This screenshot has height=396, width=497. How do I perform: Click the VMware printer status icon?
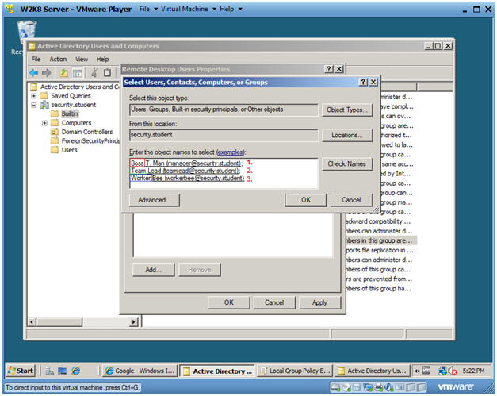(x=378, y=387)
